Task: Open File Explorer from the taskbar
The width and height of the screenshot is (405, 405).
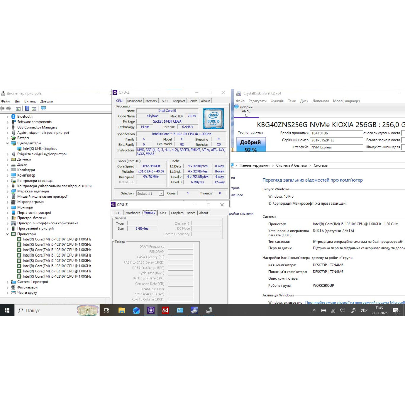Action: (122, 310)
